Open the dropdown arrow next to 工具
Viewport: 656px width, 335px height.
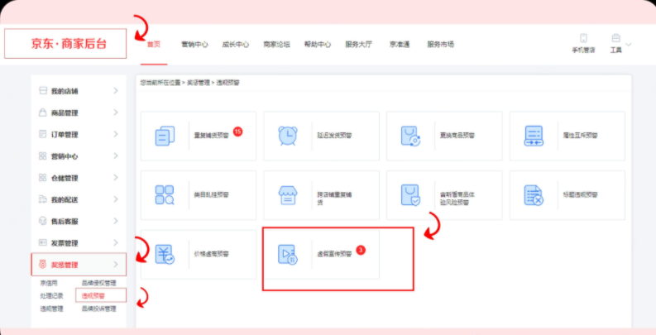[630, 43]
